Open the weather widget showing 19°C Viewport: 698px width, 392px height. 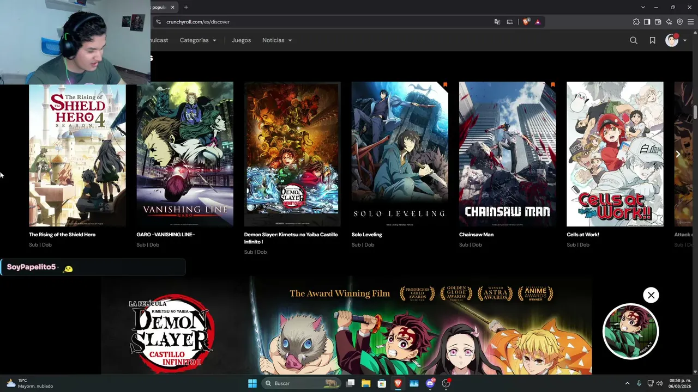(x=31, y=383)
